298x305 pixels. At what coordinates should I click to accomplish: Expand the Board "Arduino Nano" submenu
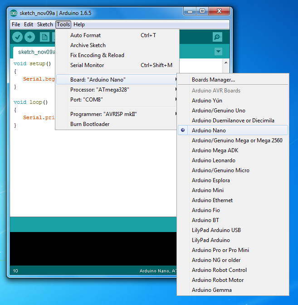click(x=117, y=80)
